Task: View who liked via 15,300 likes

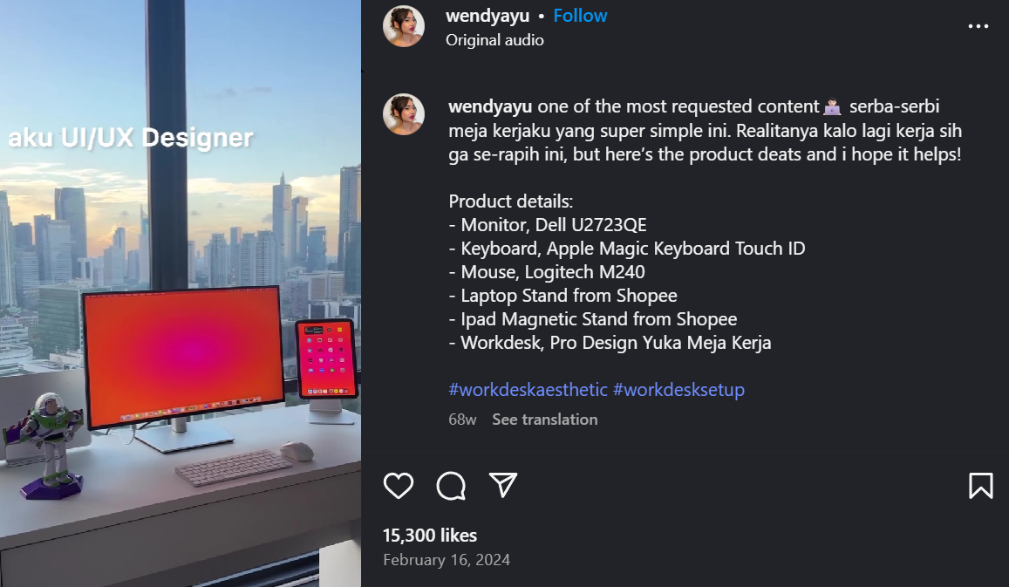Action: [430, 535]
